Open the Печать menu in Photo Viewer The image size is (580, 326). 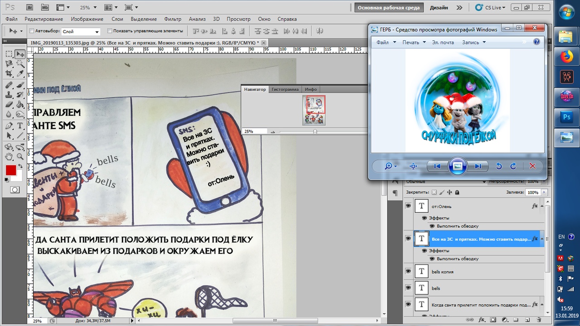click(414, 42)
